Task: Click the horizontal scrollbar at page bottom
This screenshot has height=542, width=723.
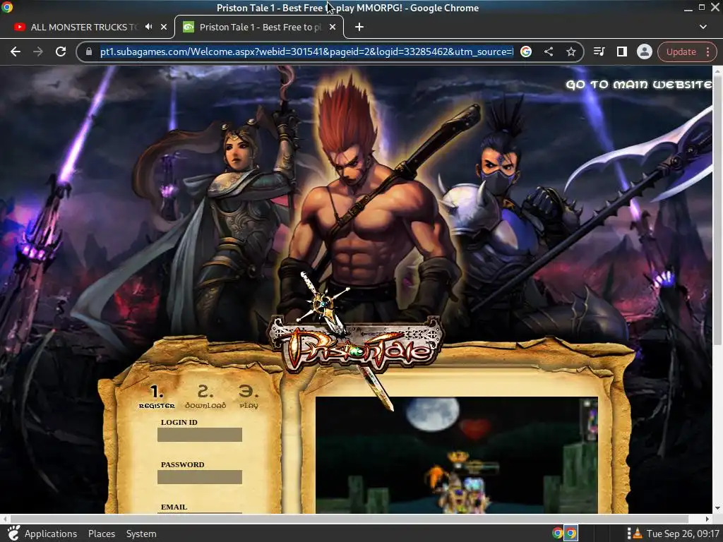Action: [x=349, y=519]
